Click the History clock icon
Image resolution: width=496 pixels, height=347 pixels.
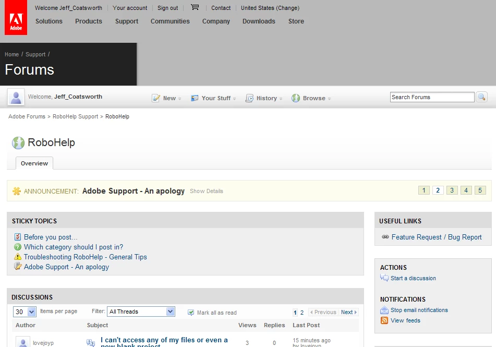click(250, 98)
